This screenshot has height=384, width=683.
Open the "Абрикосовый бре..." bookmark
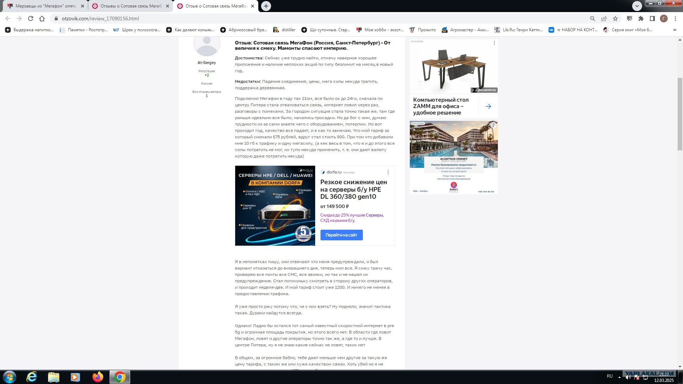(244, 30)
